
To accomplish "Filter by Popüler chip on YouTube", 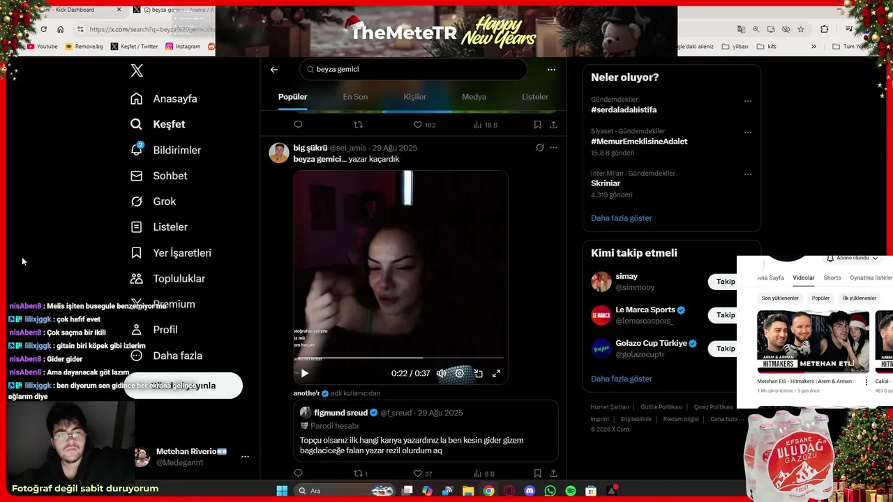I will click(821, 298).
